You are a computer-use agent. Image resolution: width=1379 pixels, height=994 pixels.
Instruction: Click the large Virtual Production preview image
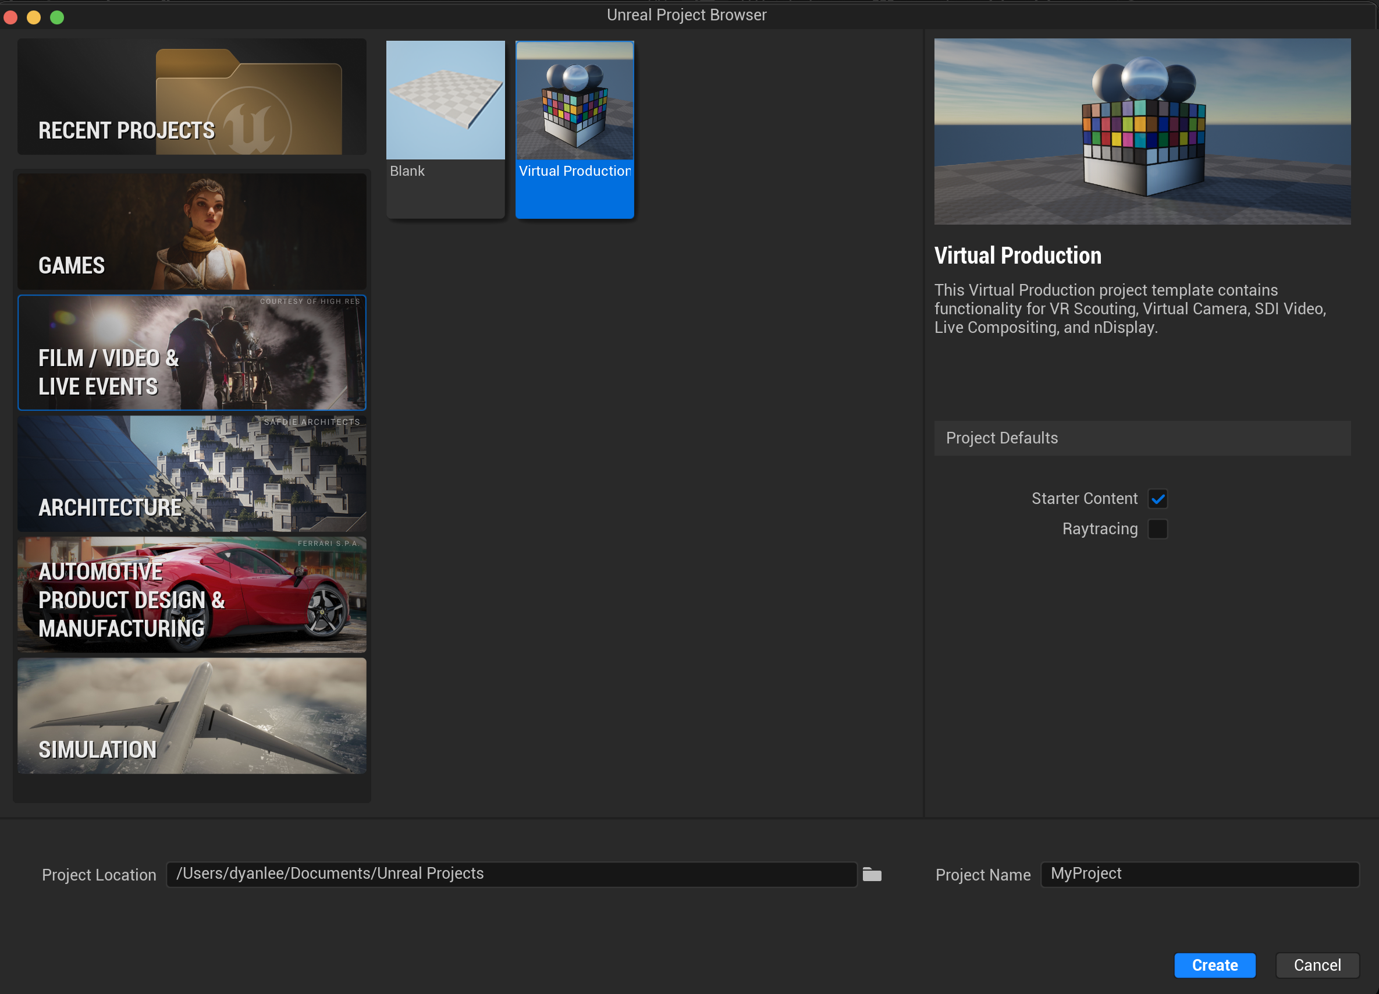1142,132
